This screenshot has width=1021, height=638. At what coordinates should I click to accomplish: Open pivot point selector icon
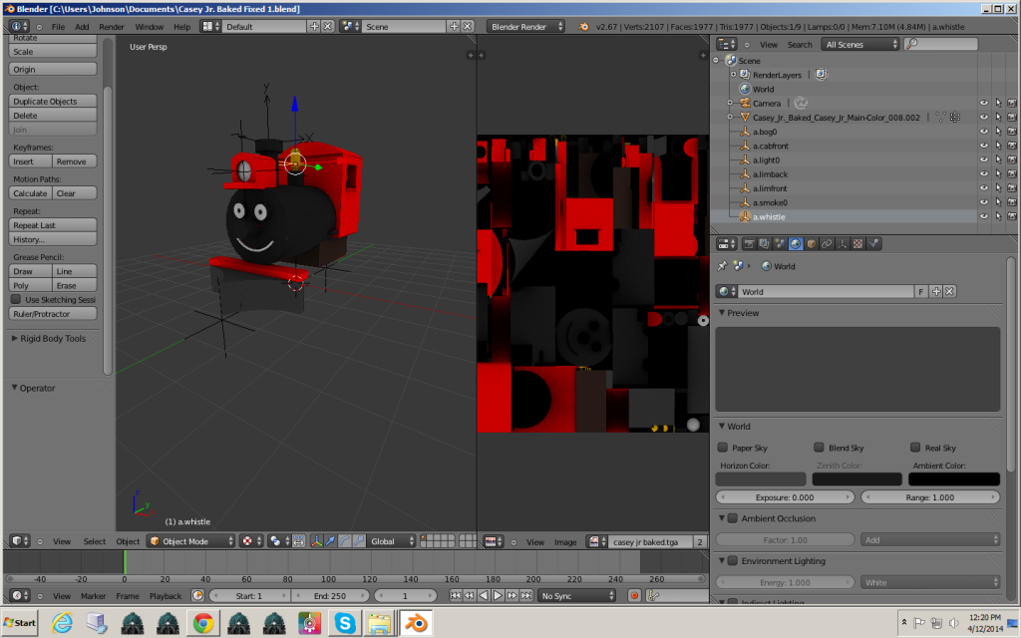[278, 541]
